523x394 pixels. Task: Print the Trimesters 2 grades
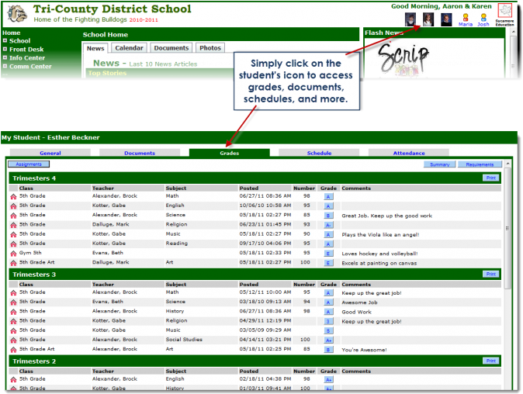click(490, 361)
